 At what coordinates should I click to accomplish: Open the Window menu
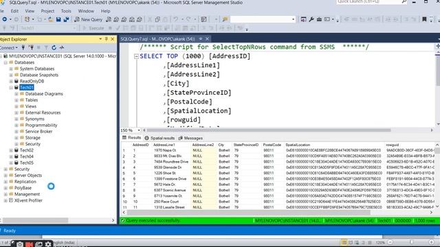pos(86,11)
